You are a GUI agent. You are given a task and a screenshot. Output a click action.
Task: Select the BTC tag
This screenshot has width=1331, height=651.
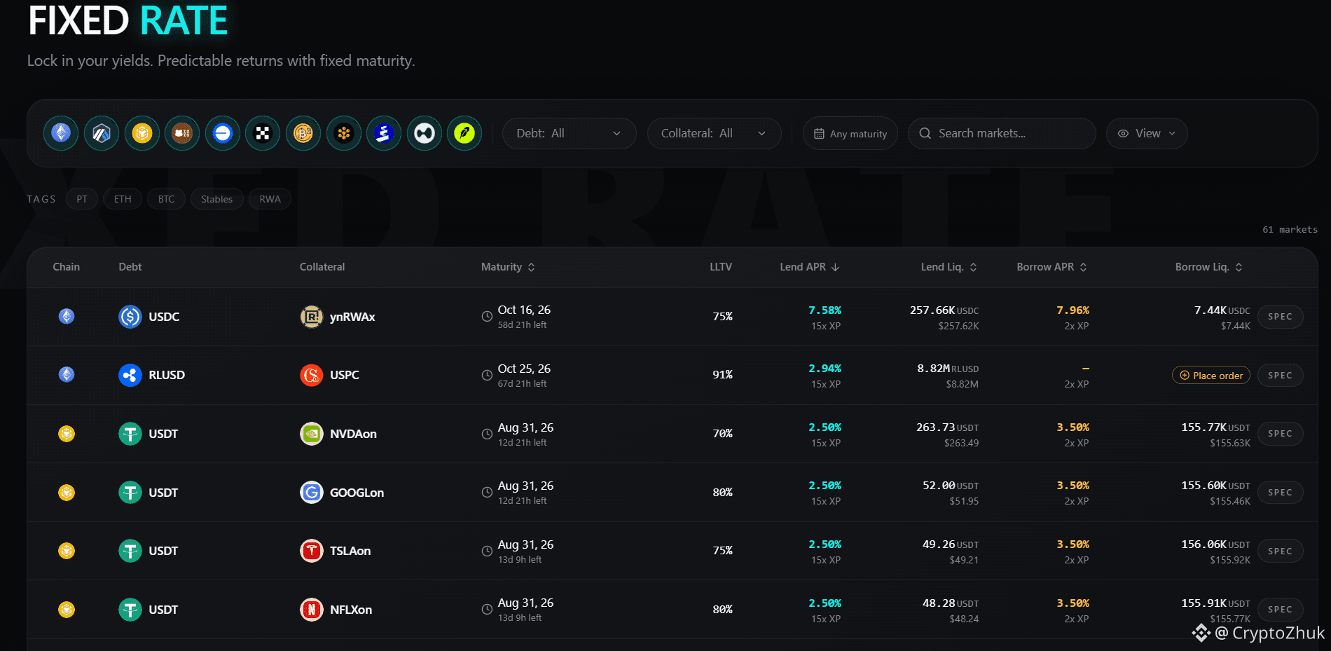tap(166, 199)
